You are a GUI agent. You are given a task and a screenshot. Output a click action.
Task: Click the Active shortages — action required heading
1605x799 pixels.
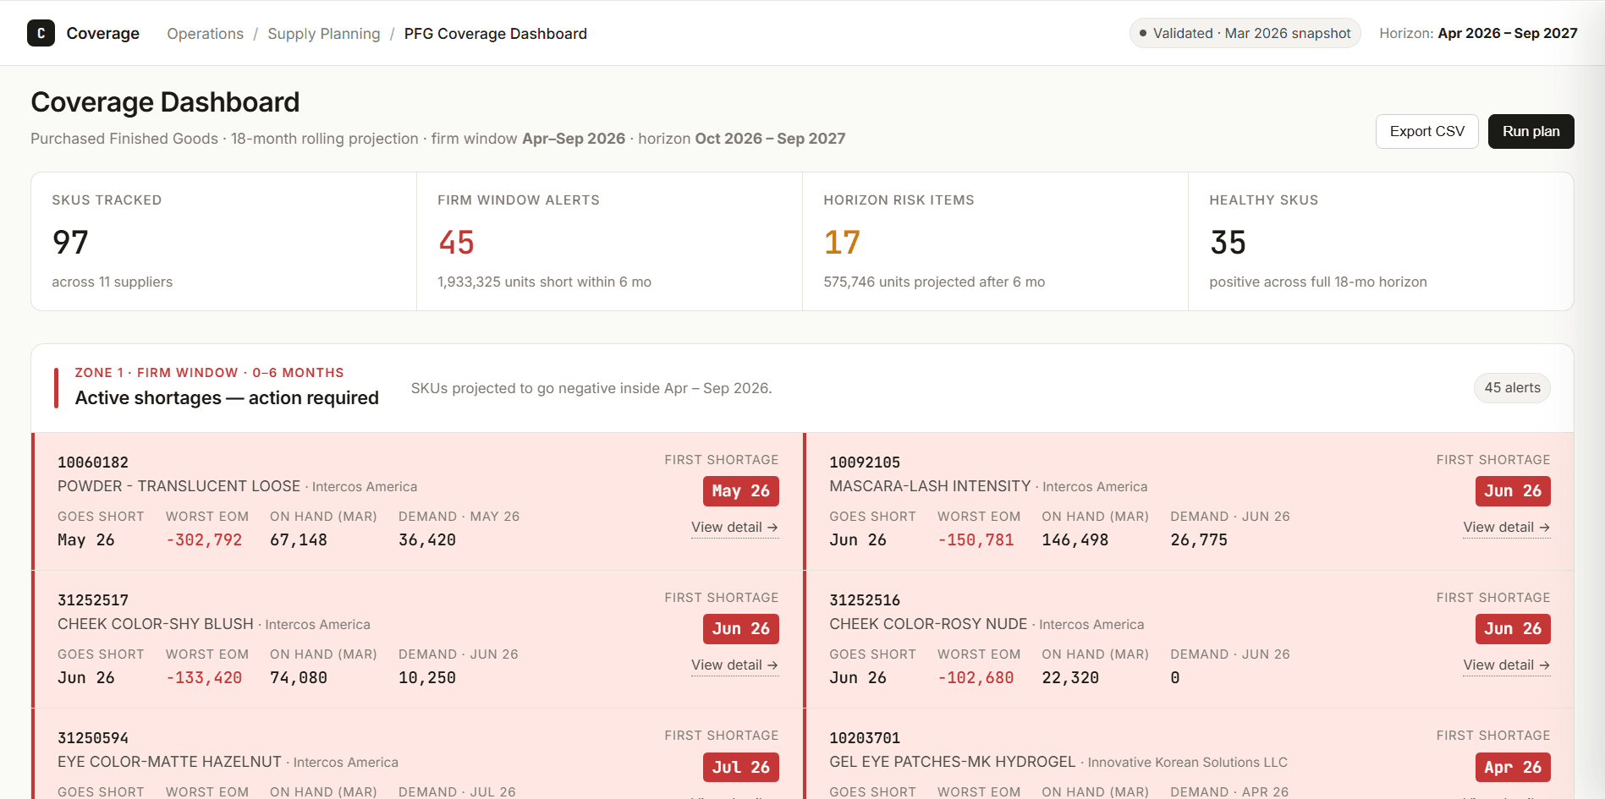227,398
